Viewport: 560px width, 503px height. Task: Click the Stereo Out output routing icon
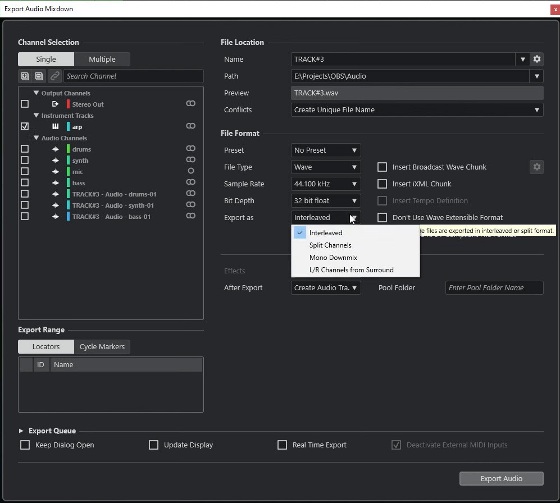[56, 104]
